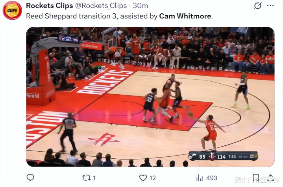Open the Rockets Clips profile avatar
Screen dimensions: 283x187
click(x=12, y=10)
